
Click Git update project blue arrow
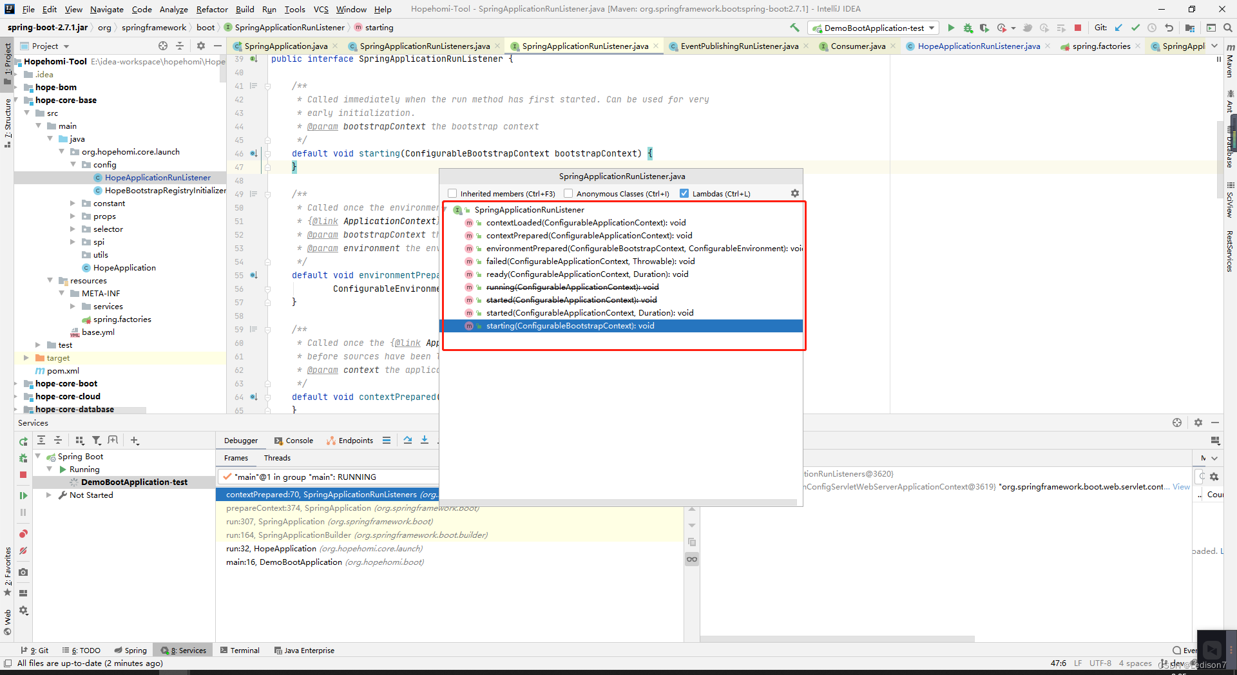1118,28
